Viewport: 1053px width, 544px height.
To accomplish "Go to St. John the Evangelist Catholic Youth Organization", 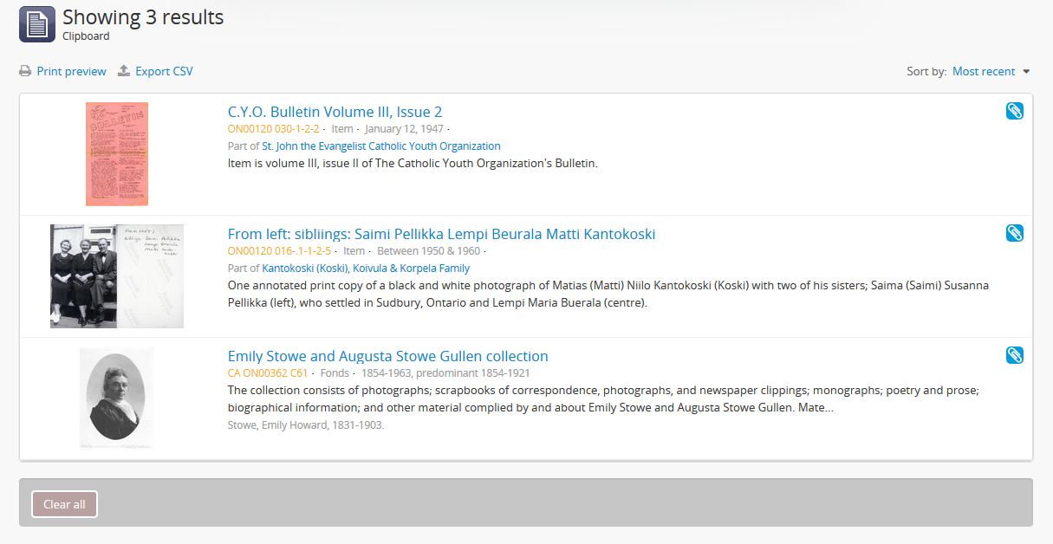I will (381, 146).
